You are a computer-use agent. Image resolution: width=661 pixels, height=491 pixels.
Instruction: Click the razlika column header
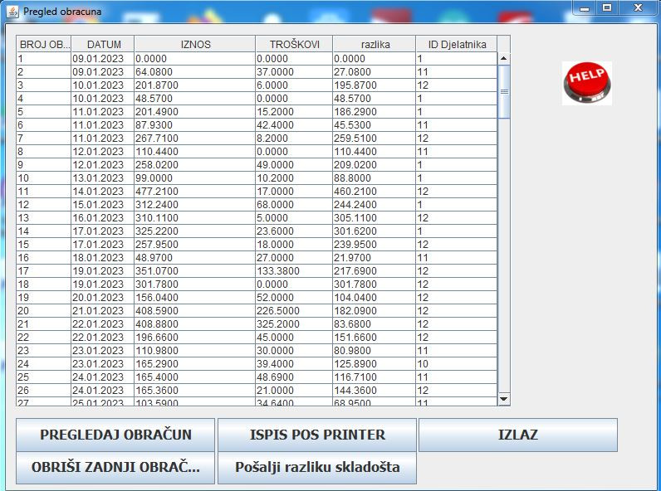[x=375, y=44]
